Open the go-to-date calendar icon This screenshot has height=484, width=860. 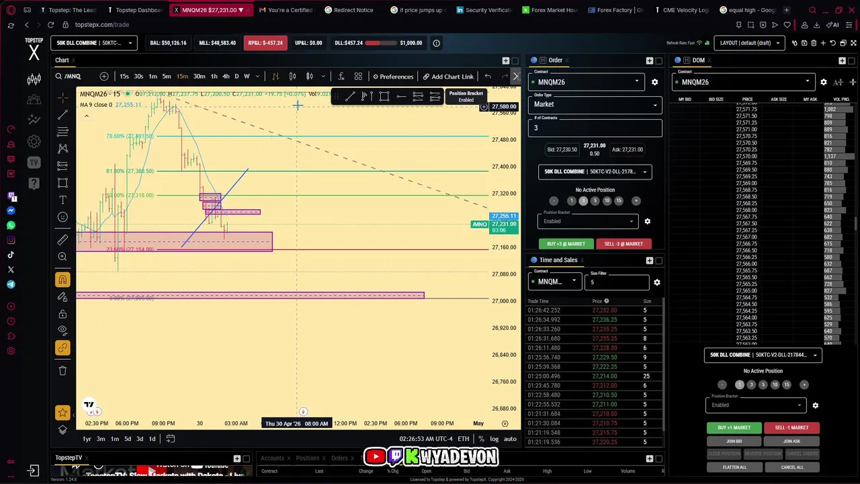pyautogui.click(x=171, y=439)
